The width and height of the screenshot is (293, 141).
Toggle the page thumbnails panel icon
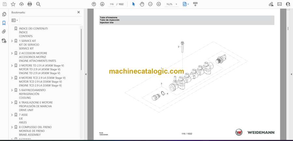coord(4,14)
